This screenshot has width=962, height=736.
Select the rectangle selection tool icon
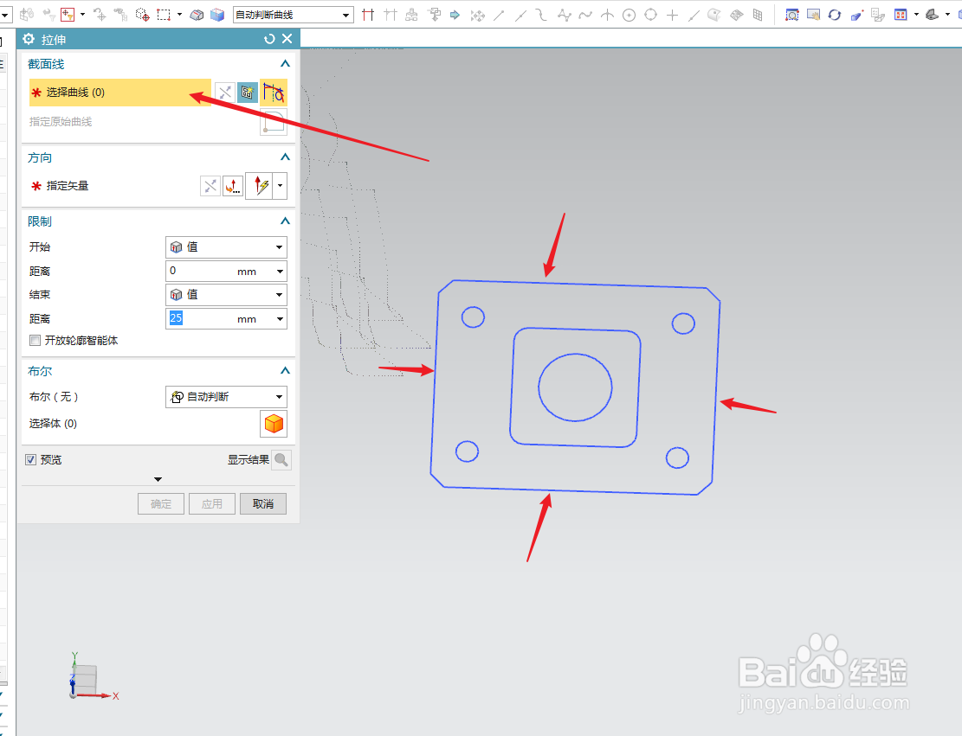point(164,15)
